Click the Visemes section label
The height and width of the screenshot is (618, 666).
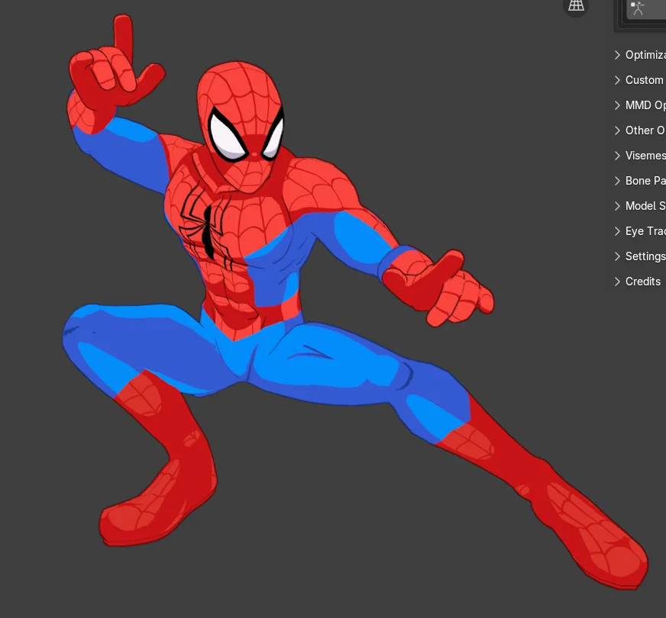coord(645,156)
